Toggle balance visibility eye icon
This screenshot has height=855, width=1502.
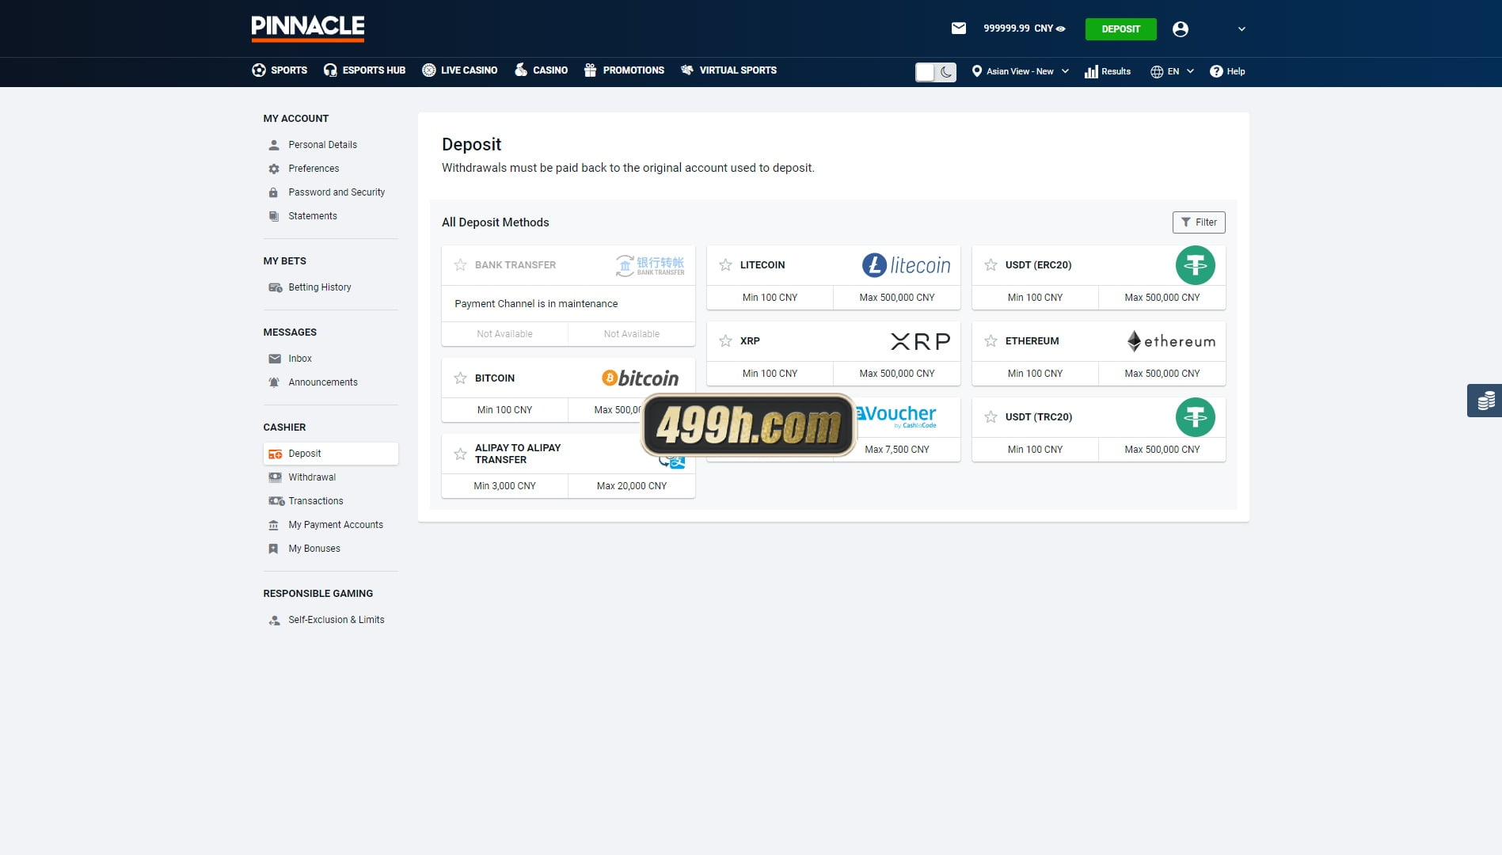click(1061, 28)
